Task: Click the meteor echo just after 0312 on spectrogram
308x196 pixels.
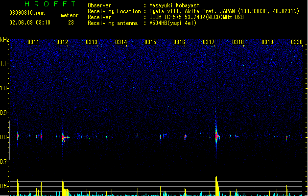Action: pos(65,137)
